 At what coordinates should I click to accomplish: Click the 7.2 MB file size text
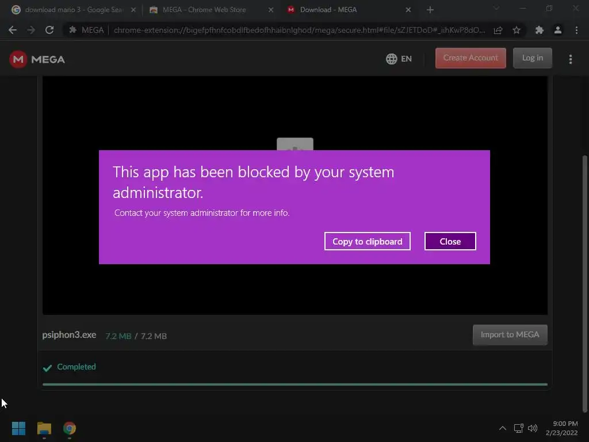(x=136, y=336)
